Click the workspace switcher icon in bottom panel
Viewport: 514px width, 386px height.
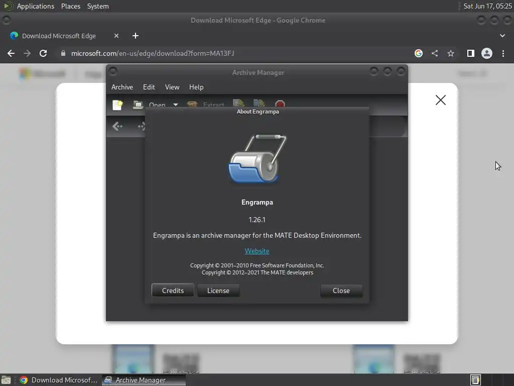click(x=475, y=380)
